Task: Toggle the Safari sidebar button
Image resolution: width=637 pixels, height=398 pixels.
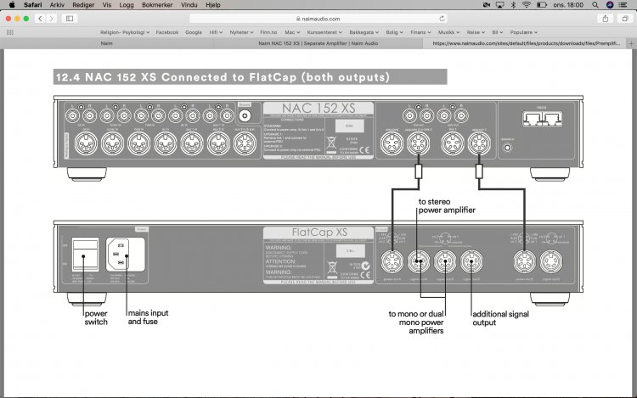Action: point(70,19)
